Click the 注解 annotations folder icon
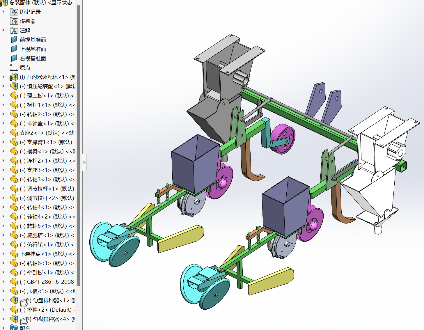424x330 pixels. 14,31
